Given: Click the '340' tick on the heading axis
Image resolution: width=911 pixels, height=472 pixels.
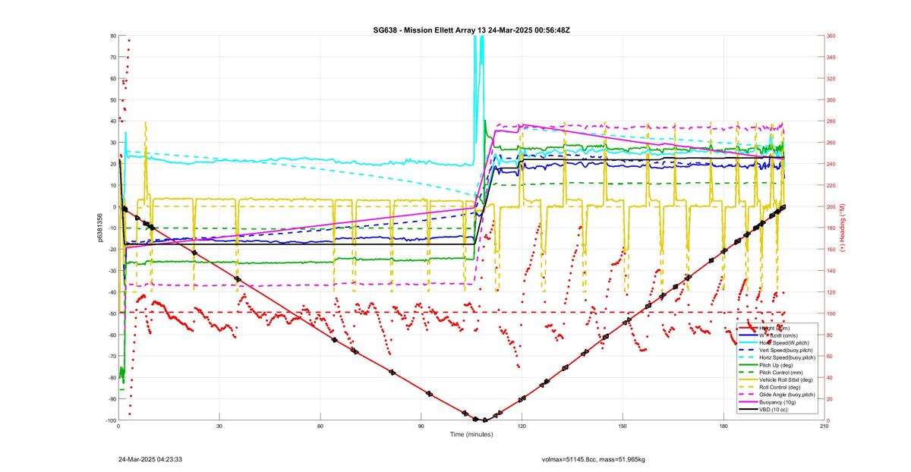Looking at the screenshot, I should pos(831,57).
